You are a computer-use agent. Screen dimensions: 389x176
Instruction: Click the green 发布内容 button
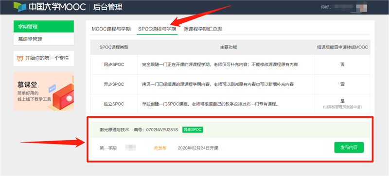[x=349, y=147]
